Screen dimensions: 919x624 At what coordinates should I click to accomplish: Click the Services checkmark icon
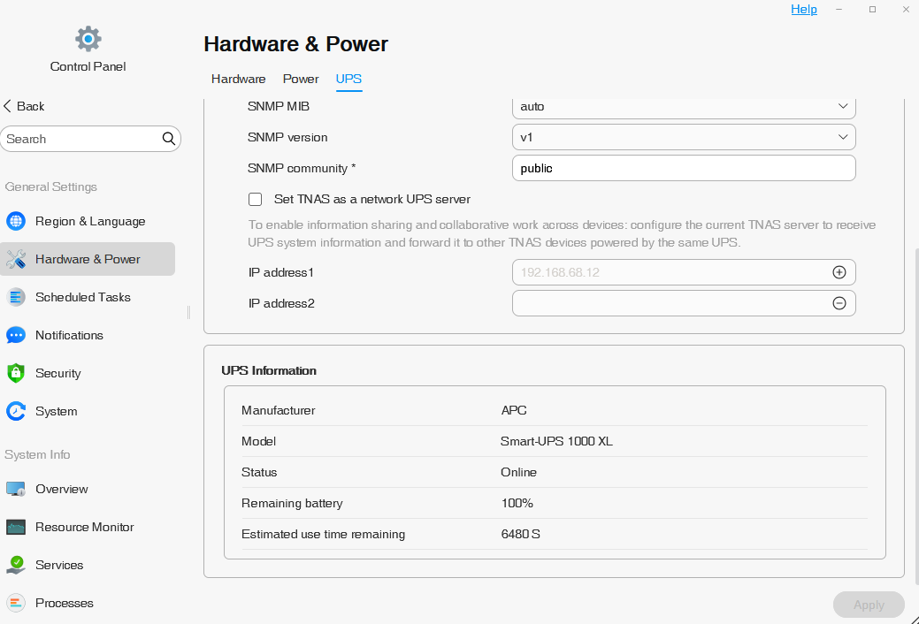pos(16,565)
